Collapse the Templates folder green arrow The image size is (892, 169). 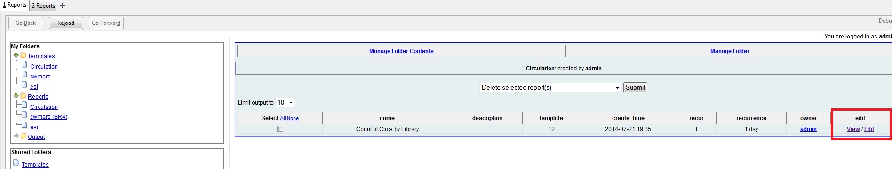(x=16, y=55)
